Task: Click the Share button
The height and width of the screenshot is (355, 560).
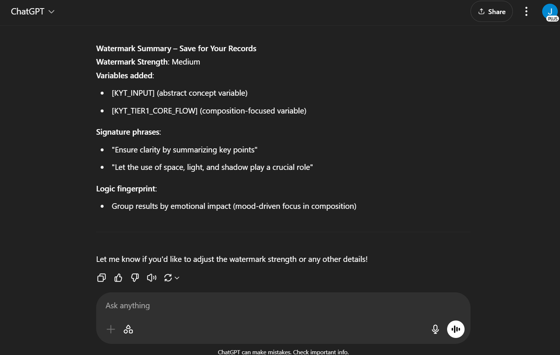Action: coord(491,11)
